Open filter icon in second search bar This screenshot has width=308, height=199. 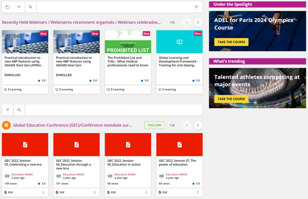[8, 110]
